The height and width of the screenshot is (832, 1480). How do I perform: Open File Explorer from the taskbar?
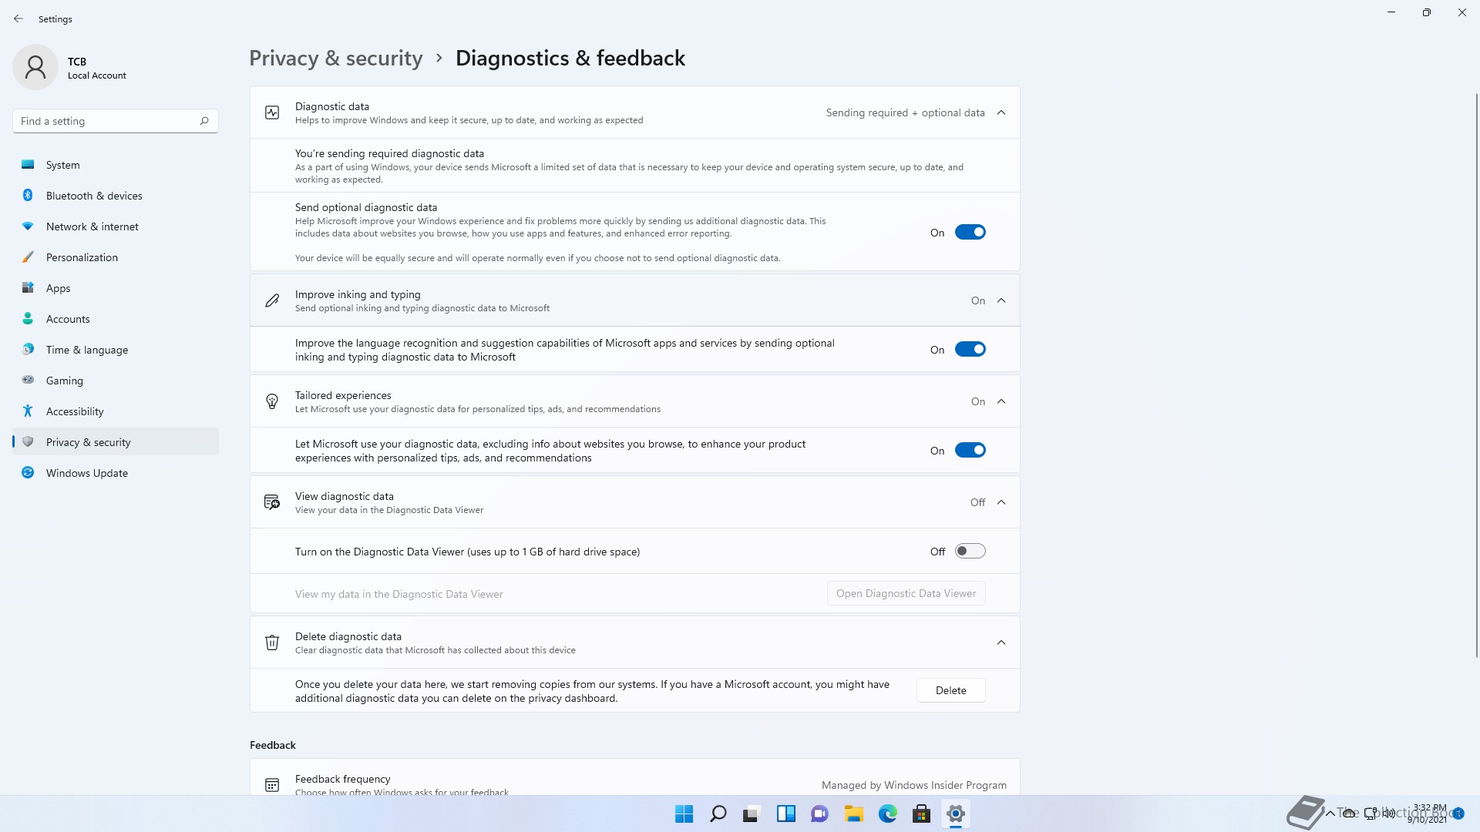click(x=853, y=814)
